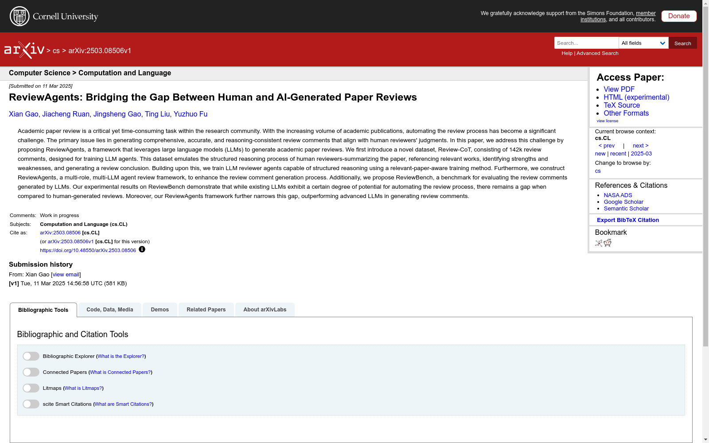This screenshot has height=443, width=709.
Task: Open the member institutions link
Action: [x=618, y=16]
